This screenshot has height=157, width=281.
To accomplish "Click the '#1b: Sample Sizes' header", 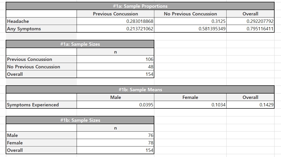I will point(80,120).
